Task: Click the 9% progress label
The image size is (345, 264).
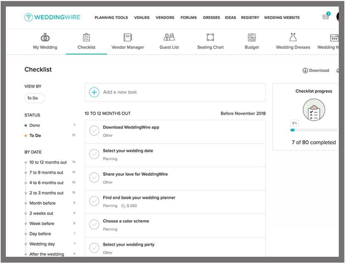Action: pyautogui.click(x=295, y=123)
